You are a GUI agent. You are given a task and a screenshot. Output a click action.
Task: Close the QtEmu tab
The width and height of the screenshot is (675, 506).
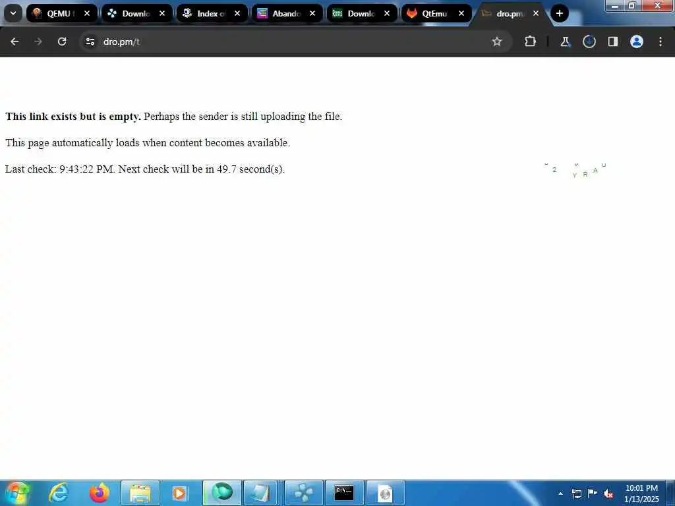(x=461, y=13)
